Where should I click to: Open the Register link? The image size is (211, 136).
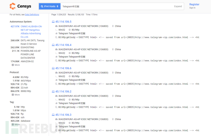[194, 4]
